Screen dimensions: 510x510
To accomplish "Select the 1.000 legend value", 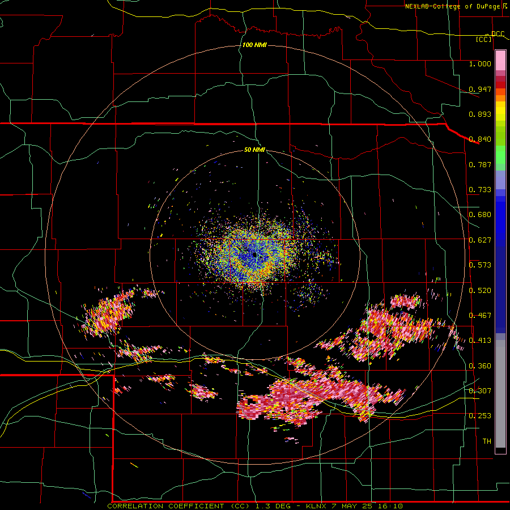I will tap(480, 63).
